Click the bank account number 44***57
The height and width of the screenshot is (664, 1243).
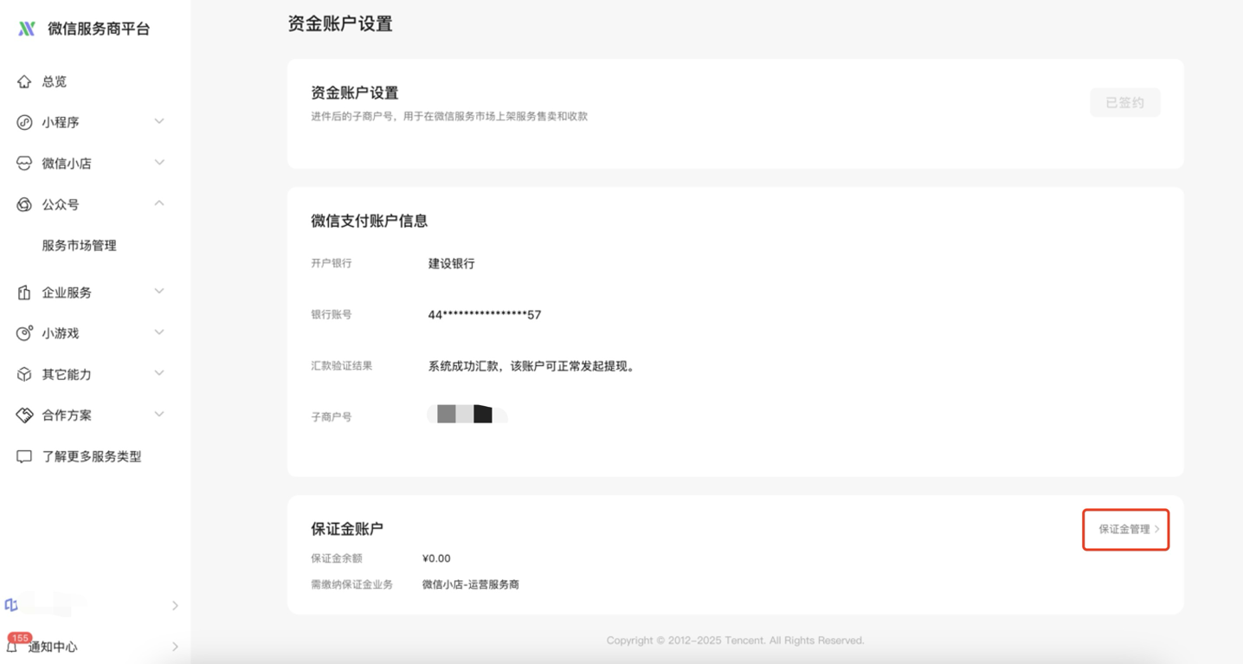(485, 314)
